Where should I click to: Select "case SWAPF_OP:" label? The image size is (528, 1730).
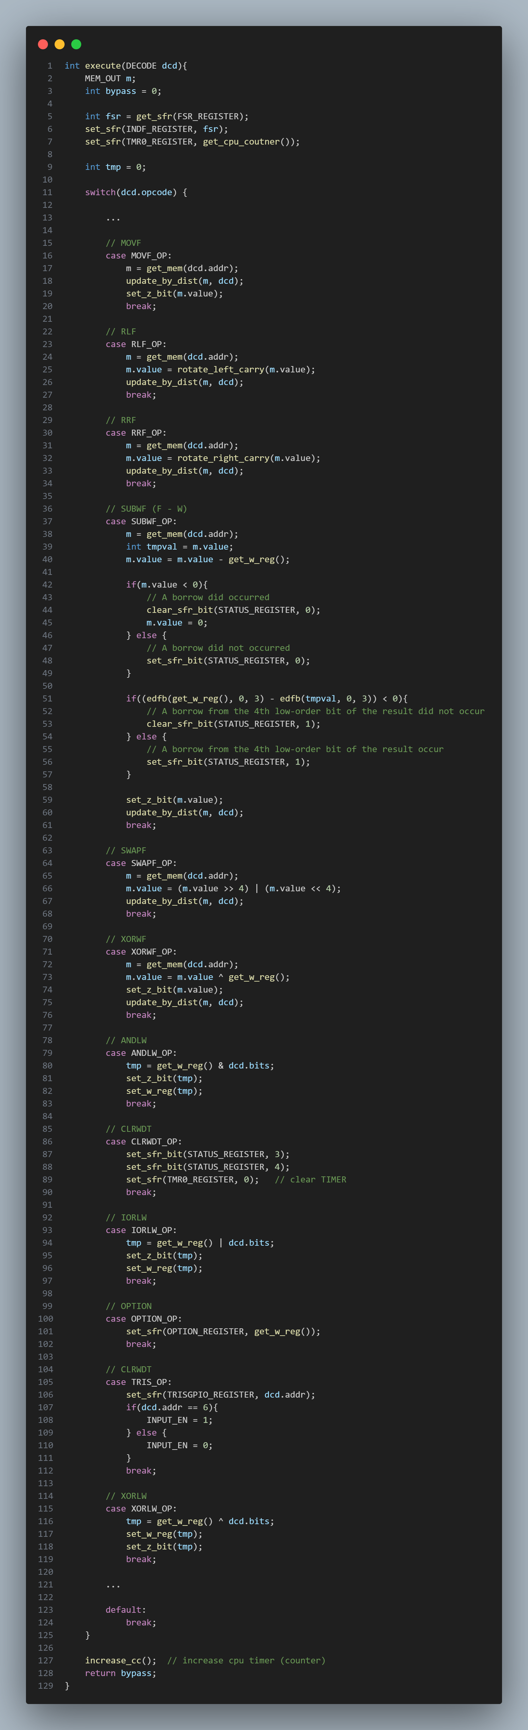click(141, 864)
